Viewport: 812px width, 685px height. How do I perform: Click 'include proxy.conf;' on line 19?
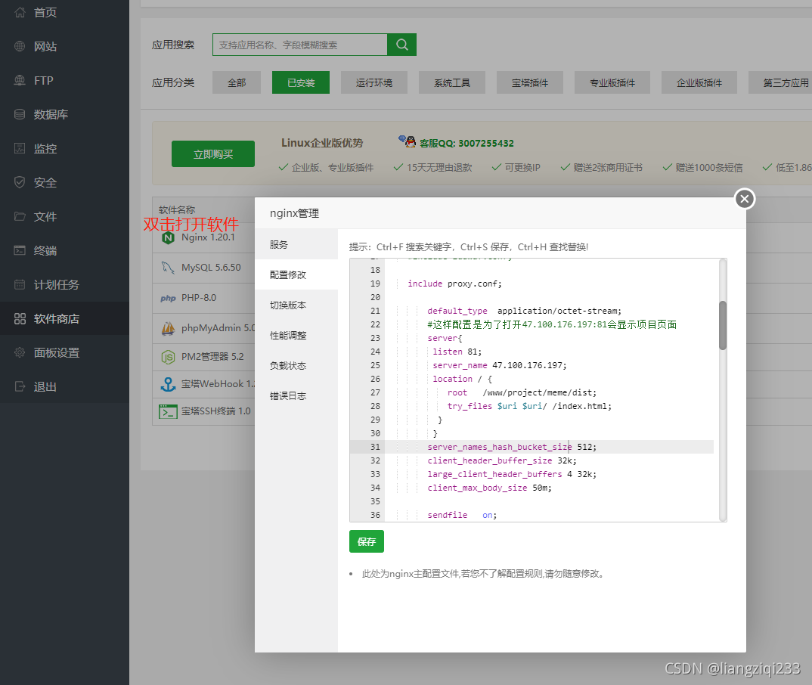coord(454,284)
